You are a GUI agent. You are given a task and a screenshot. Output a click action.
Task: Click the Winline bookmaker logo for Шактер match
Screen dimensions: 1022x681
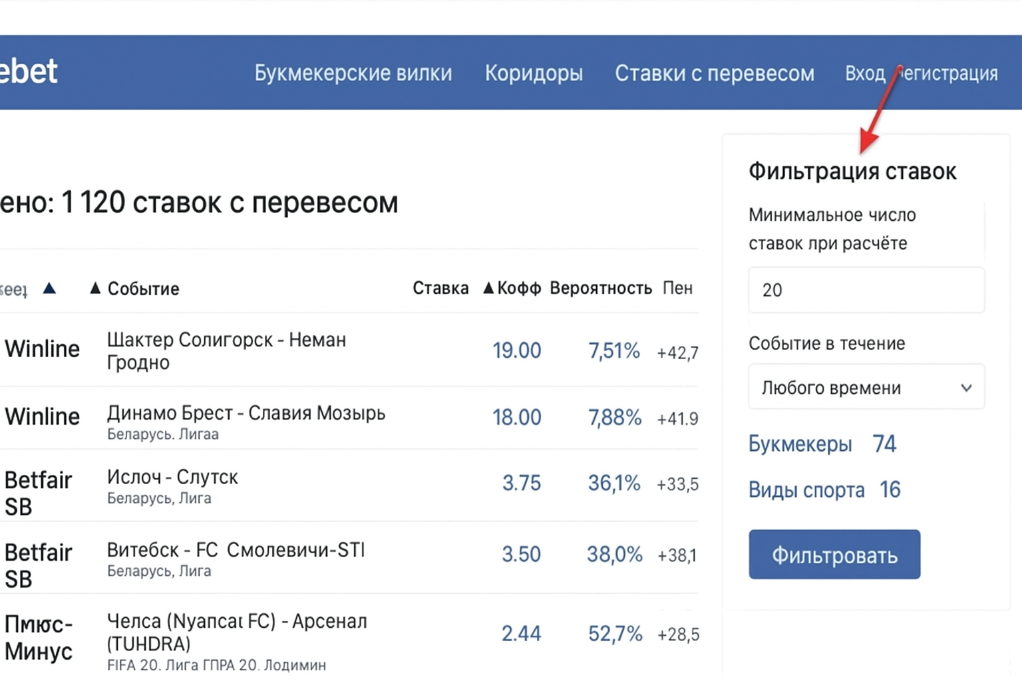42,348
